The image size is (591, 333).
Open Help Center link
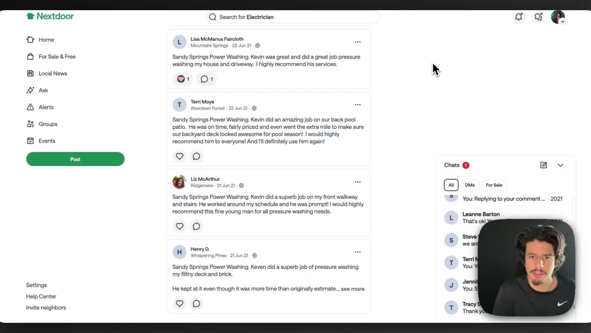click(41, 296)
